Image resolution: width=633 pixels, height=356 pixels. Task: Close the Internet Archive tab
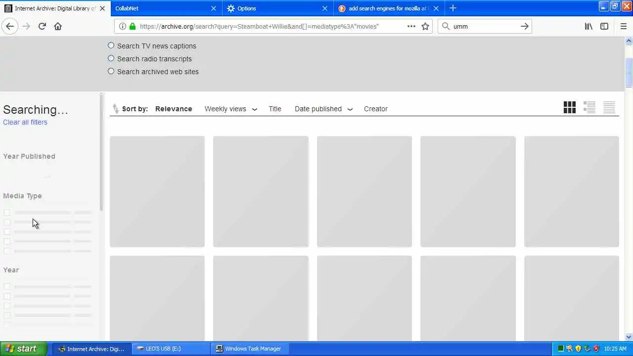click(102, 8)
